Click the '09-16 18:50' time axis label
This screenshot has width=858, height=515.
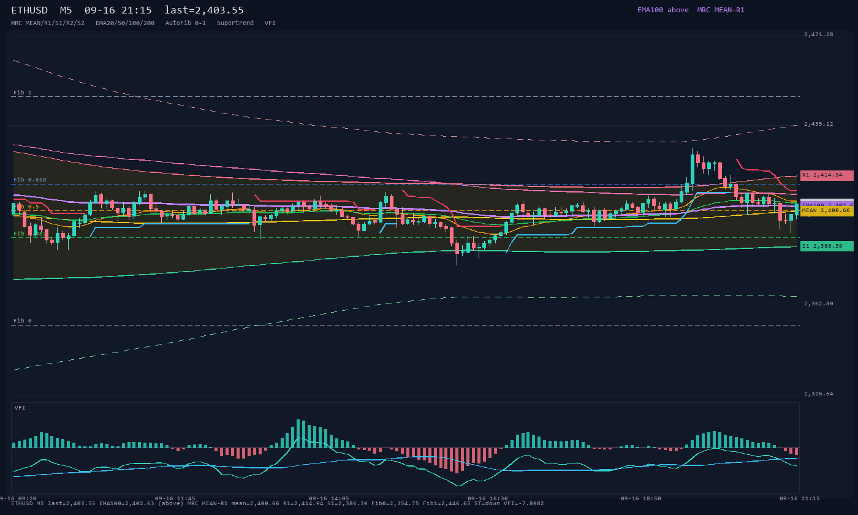click(641, 498)
